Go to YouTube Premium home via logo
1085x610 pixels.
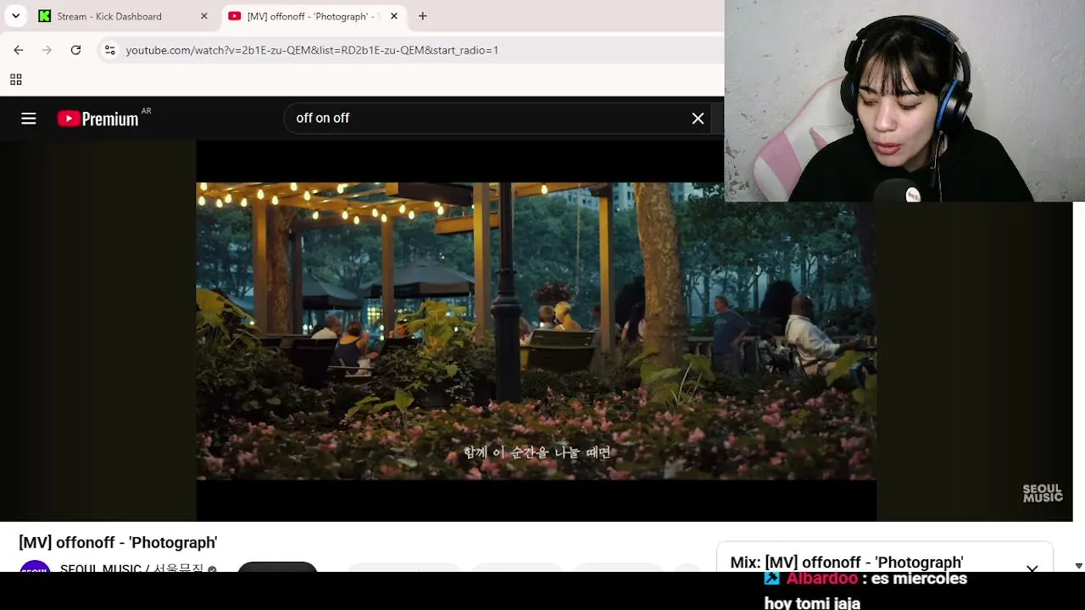(98, 119)
